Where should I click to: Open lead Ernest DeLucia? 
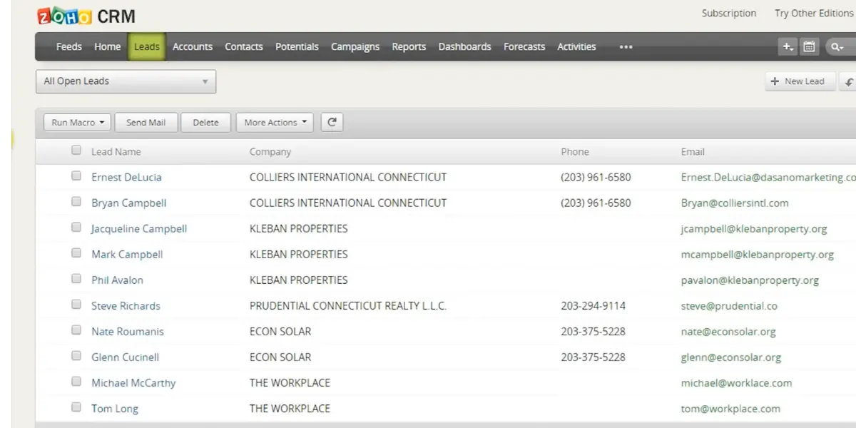[127, 178]
